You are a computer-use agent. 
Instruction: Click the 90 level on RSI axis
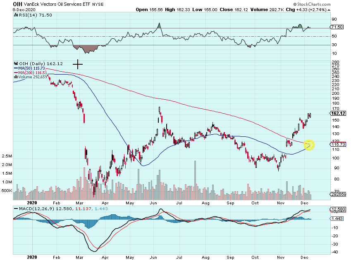tap(334, 19)
